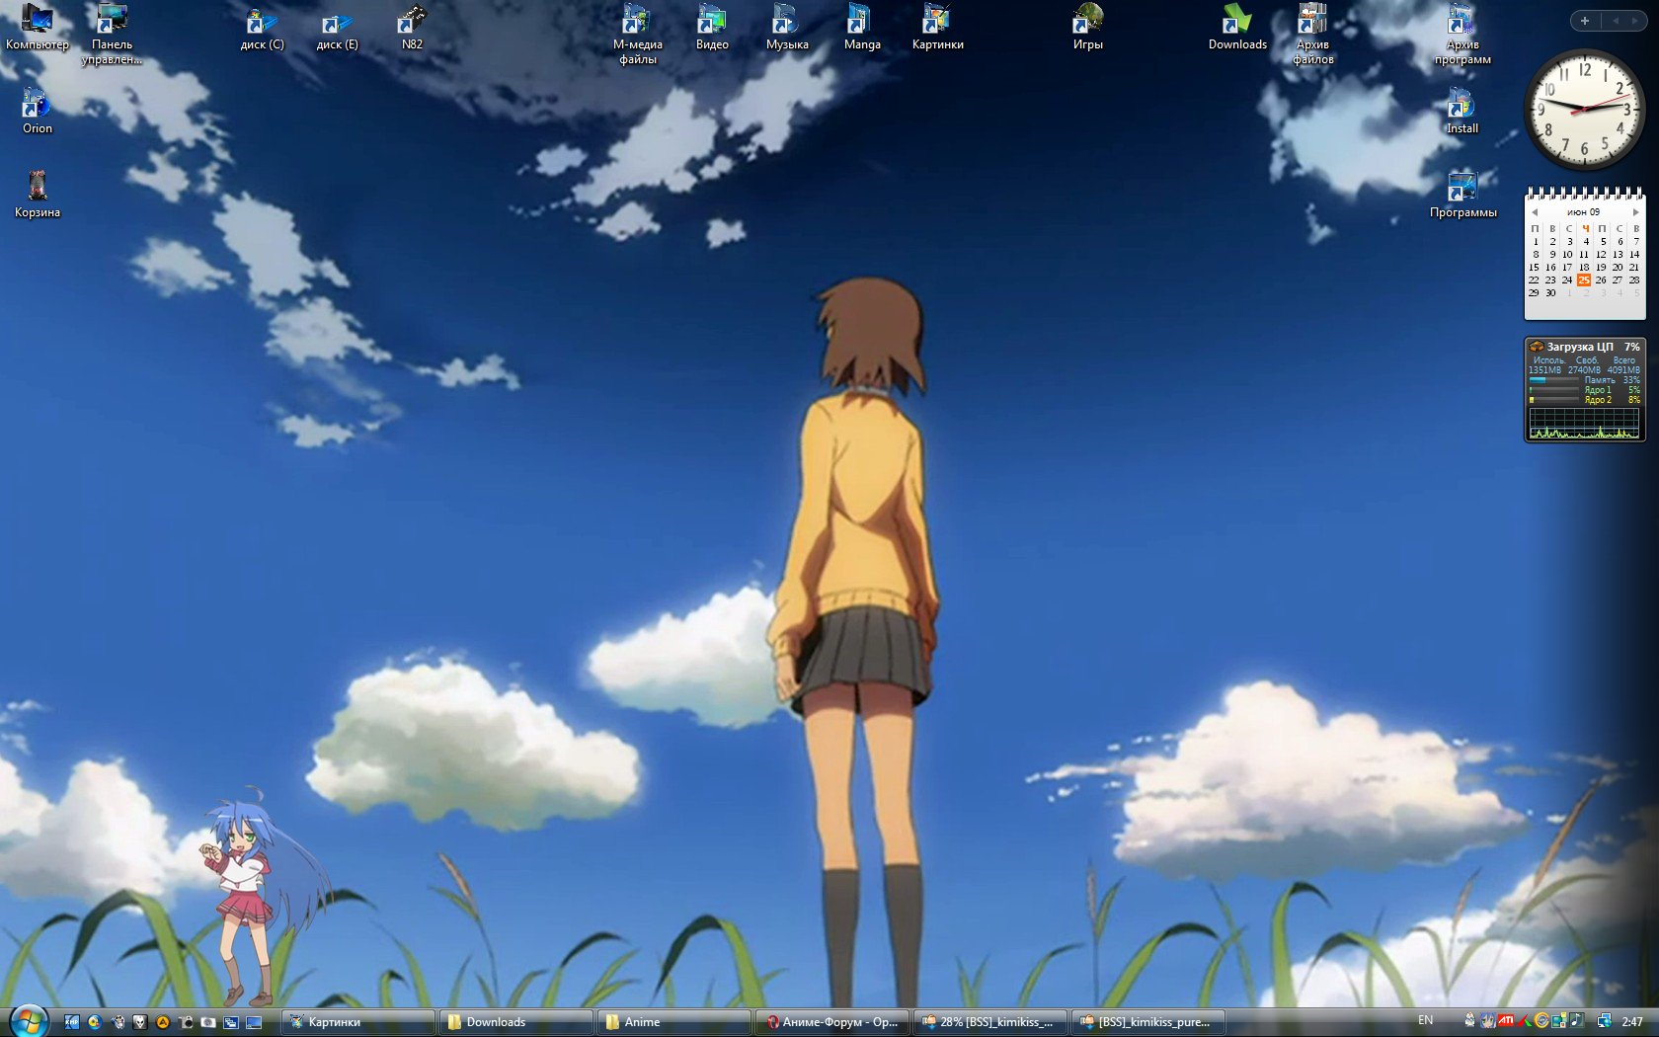The height and width of the screenshot is (1037, 1659).
Task: Switch to Картинки taskbar window
Action: [x=358, y=1022]
